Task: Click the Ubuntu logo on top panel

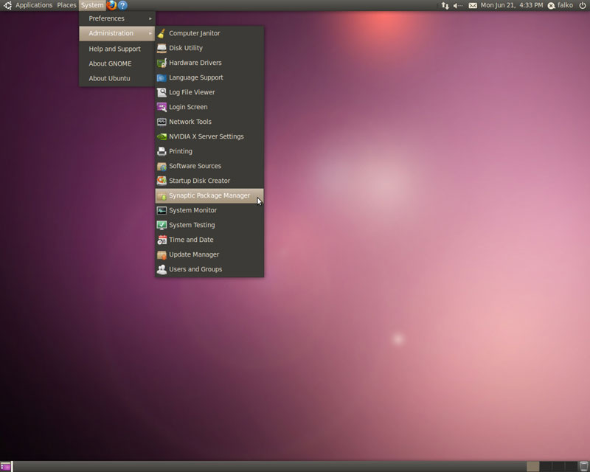Action: click(7, 5)
